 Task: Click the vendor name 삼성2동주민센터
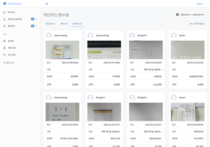pyautogui.click(x=196, y=76)
